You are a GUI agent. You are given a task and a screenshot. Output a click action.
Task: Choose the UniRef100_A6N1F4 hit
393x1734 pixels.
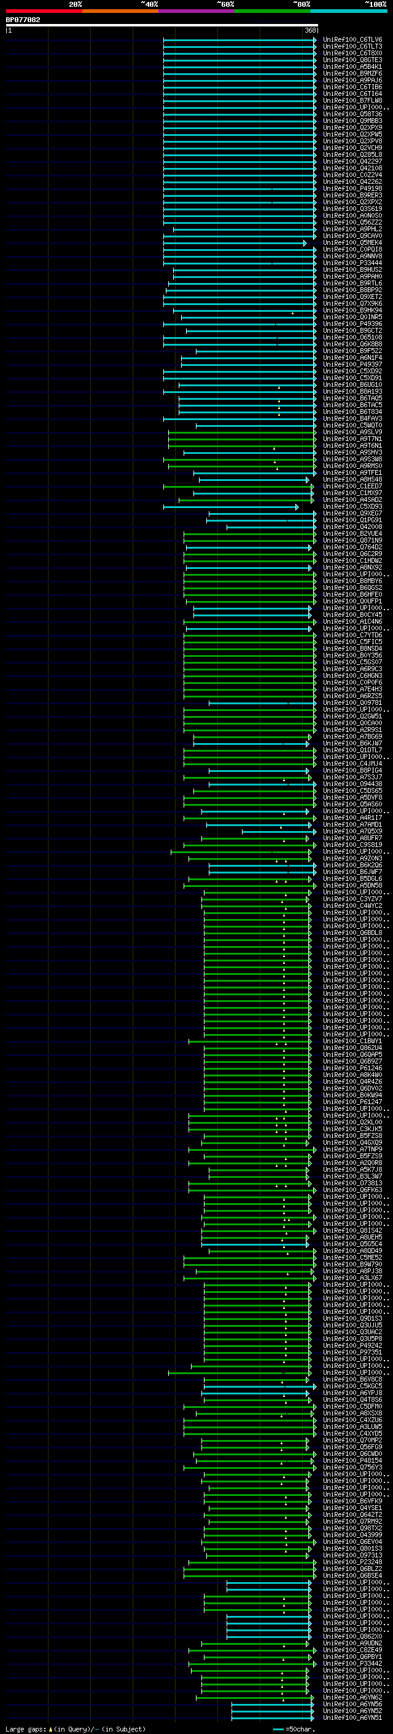[x=352, y=357]
